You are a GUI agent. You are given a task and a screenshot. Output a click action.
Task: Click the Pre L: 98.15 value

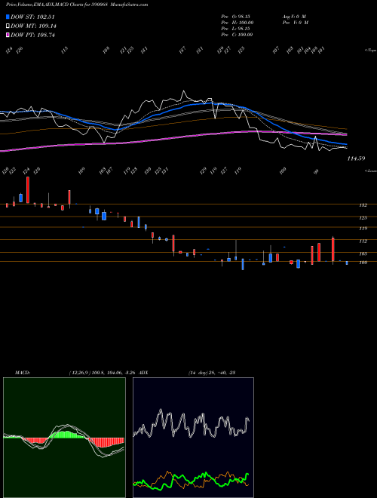[x=237, y=29]
